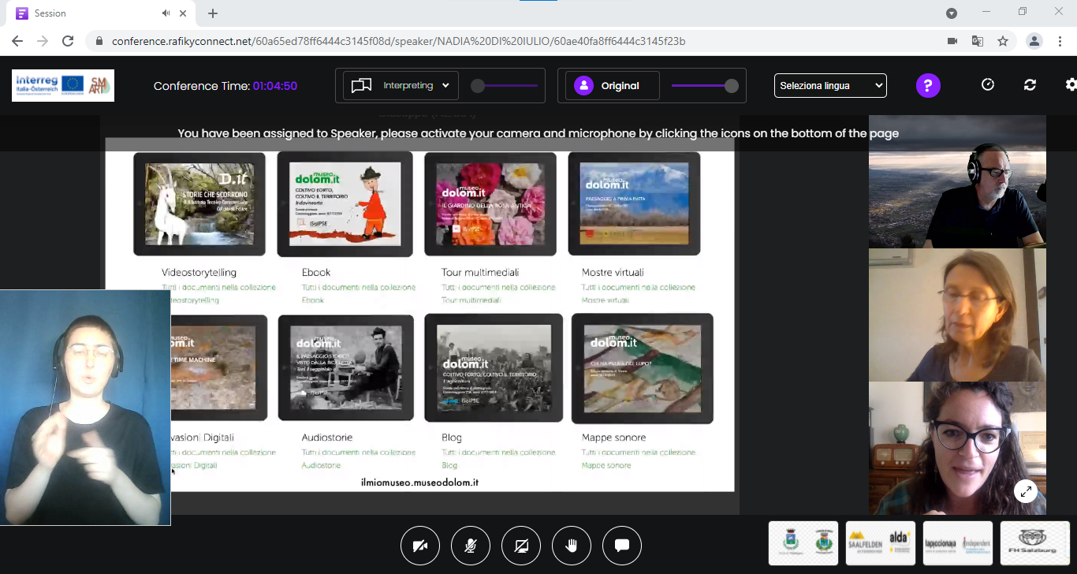Raise hand using the hand icon

pyautogui.click(x=572, y=546)
